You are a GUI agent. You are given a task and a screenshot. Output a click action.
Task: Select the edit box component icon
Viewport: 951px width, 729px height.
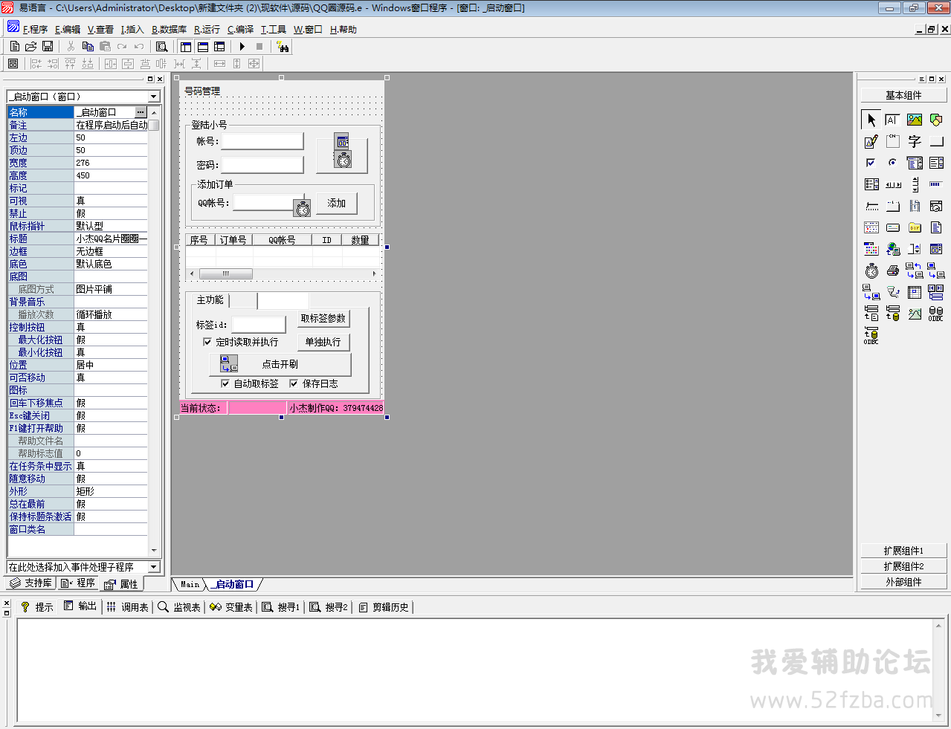[x=871, y=141]
